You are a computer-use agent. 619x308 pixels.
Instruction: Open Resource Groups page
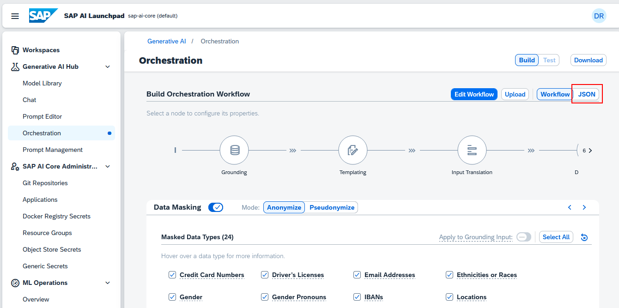[61, 233]
